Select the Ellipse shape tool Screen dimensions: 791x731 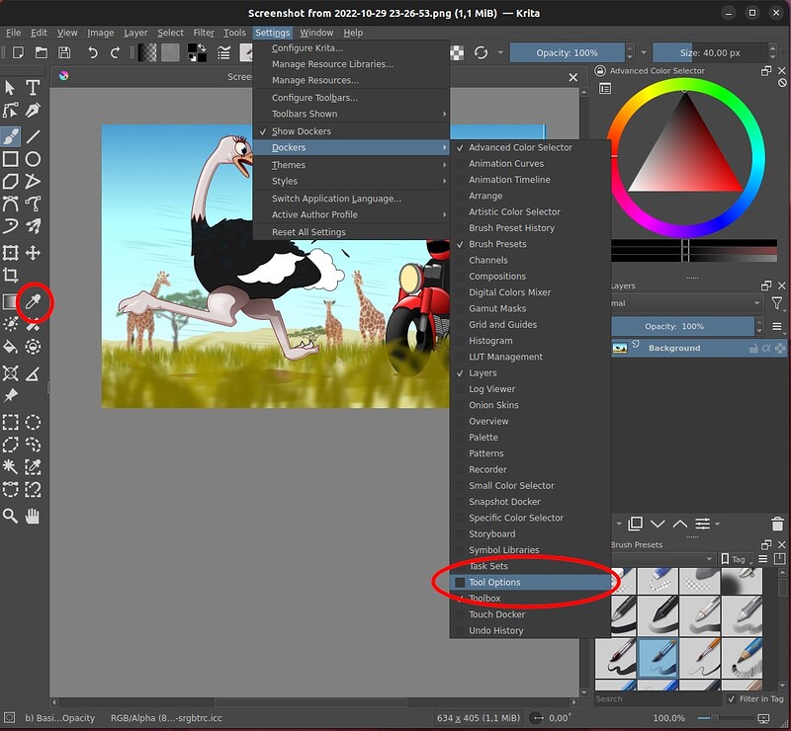pos(33,159)
